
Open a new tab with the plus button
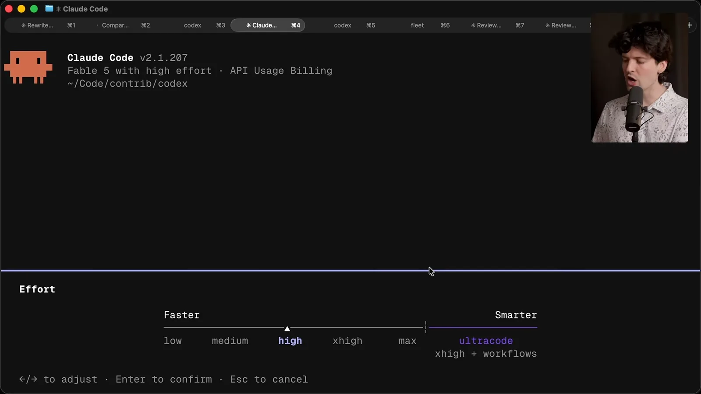[690, 25]
